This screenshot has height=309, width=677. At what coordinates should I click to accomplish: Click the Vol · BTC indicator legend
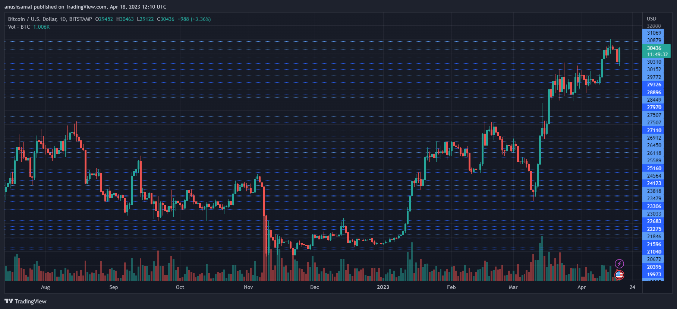19,27
